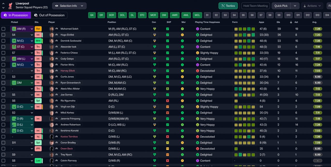
Task: Tick the checkbox for Mohamed Salah
Action: click(x=3, y=29)
